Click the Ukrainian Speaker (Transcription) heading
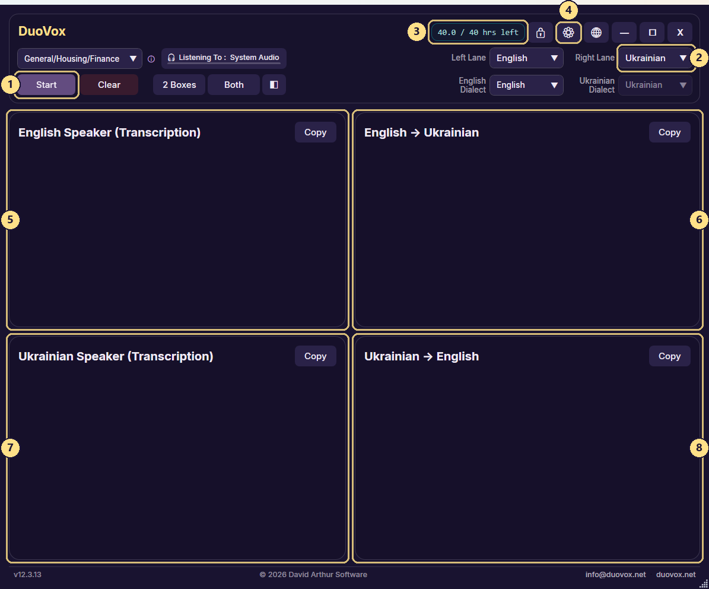The width and height of the screenshot is (709, 589). (x=116, y=356)
